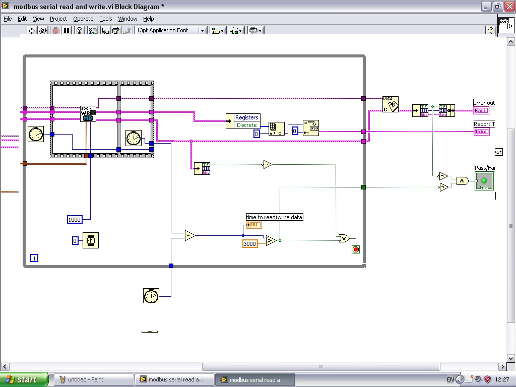516x387 pixels.
Task: Select the Subtract function node
Action: tap(190, 236)
